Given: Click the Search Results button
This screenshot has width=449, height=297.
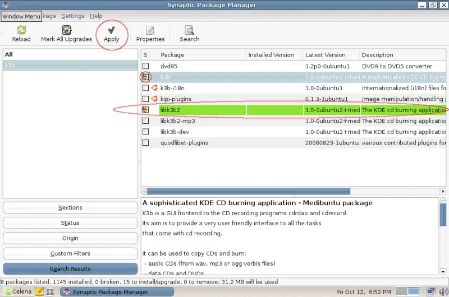Looking at the screenshot, I should pyautogui.click(x=70, y=268).
